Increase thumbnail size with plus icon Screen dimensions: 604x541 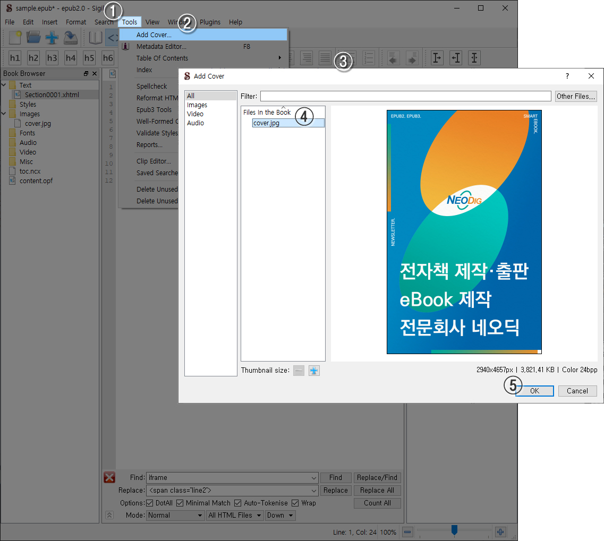(x=314, y=371)
